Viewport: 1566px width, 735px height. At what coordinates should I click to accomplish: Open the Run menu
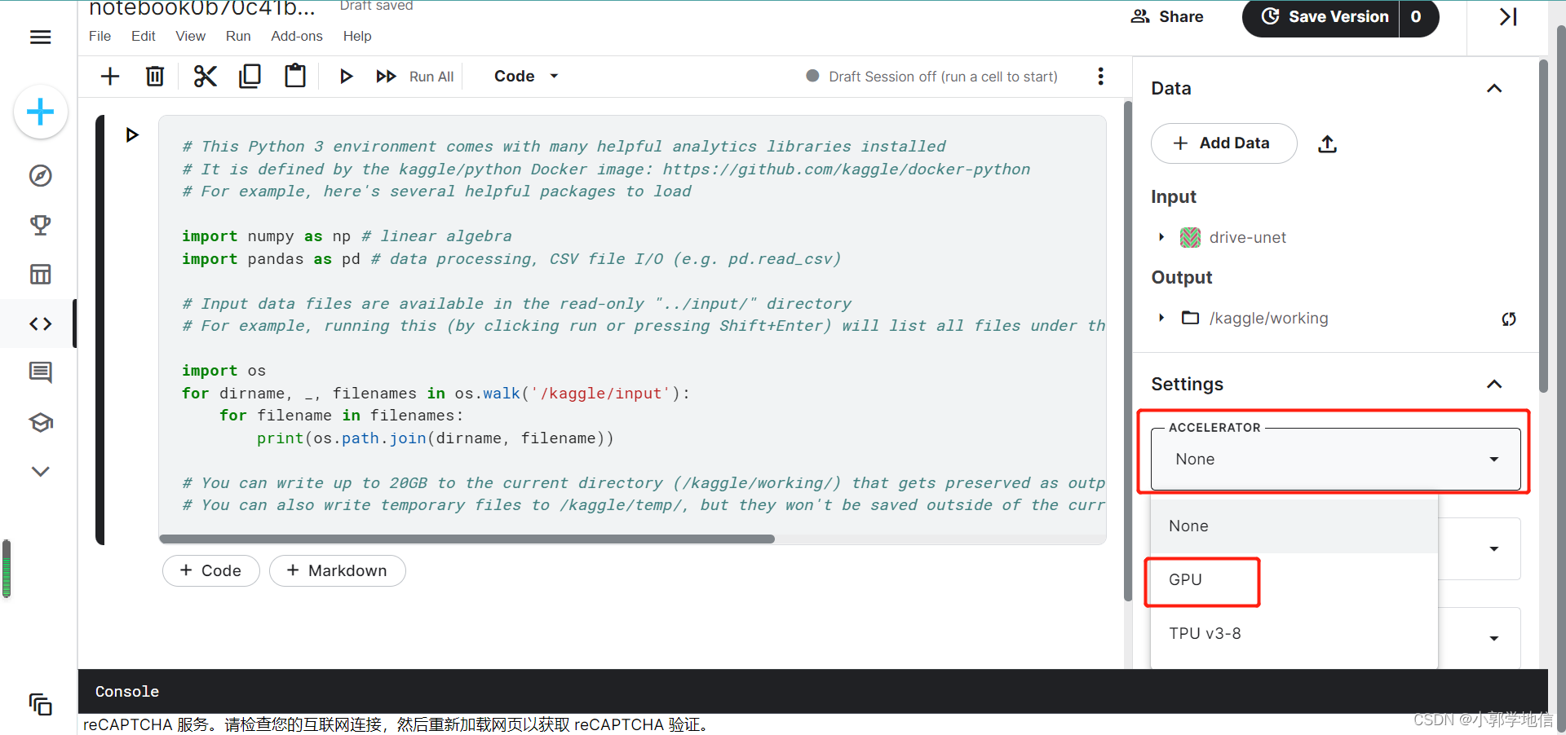tap(238, 36)
